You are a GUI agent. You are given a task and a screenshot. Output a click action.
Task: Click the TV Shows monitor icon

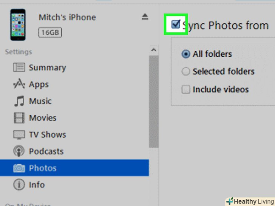point(19,135)
